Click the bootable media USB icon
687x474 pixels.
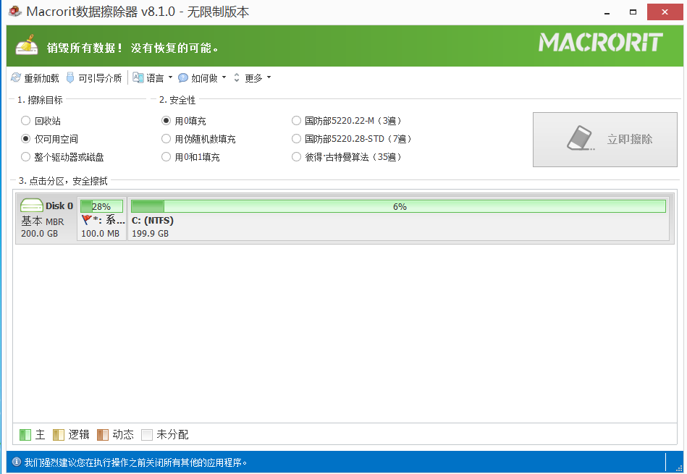70,77
